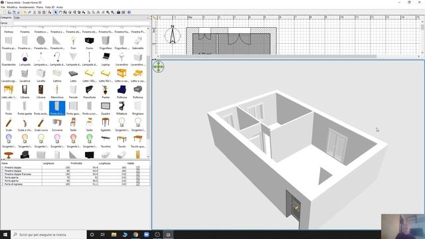Open Sweet Home 3D help icon
Image resolution: width=425 pixels, height=239 pixels.
pos(129,12)
